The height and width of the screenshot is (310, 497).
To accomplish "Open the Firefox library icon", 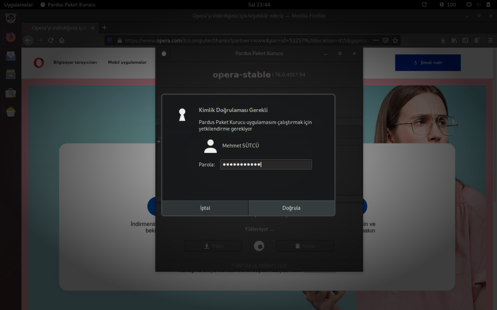I will [454, 41].
